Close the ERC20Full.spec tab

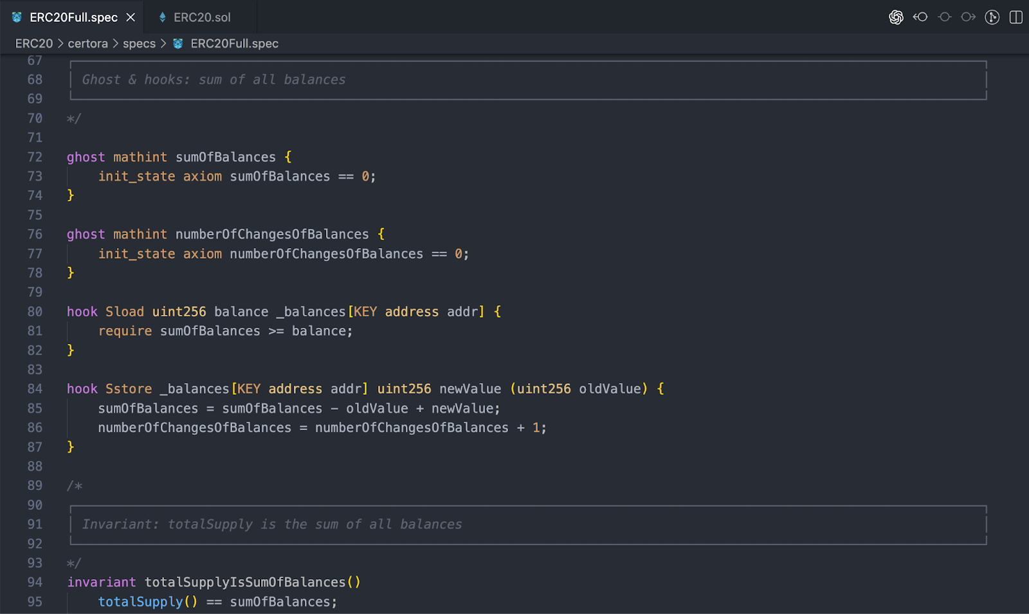pyautogui.click(x=131, y=17)
